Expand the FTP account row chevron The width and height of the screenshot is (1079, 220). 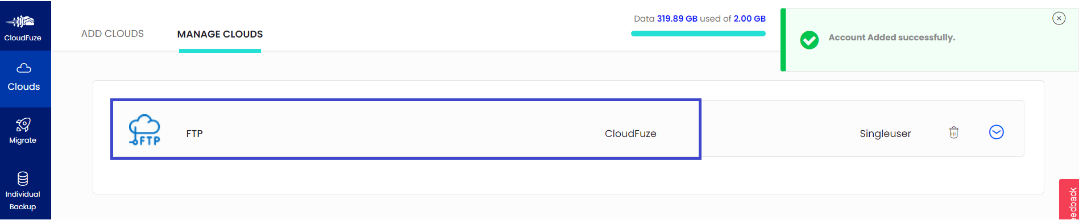[997, 132]
